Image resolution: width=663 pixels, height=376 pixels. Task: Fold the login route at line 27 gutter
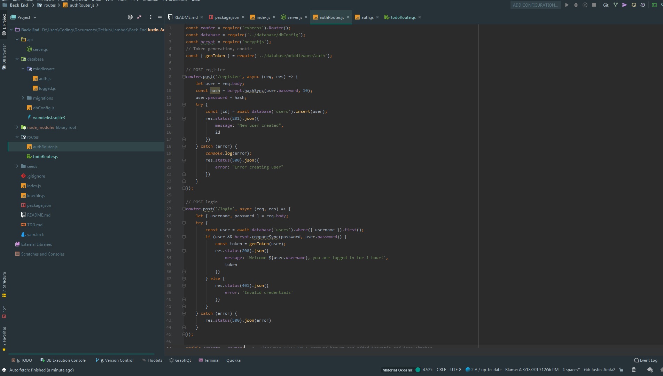pyautogui.click(x=184, y=209)
